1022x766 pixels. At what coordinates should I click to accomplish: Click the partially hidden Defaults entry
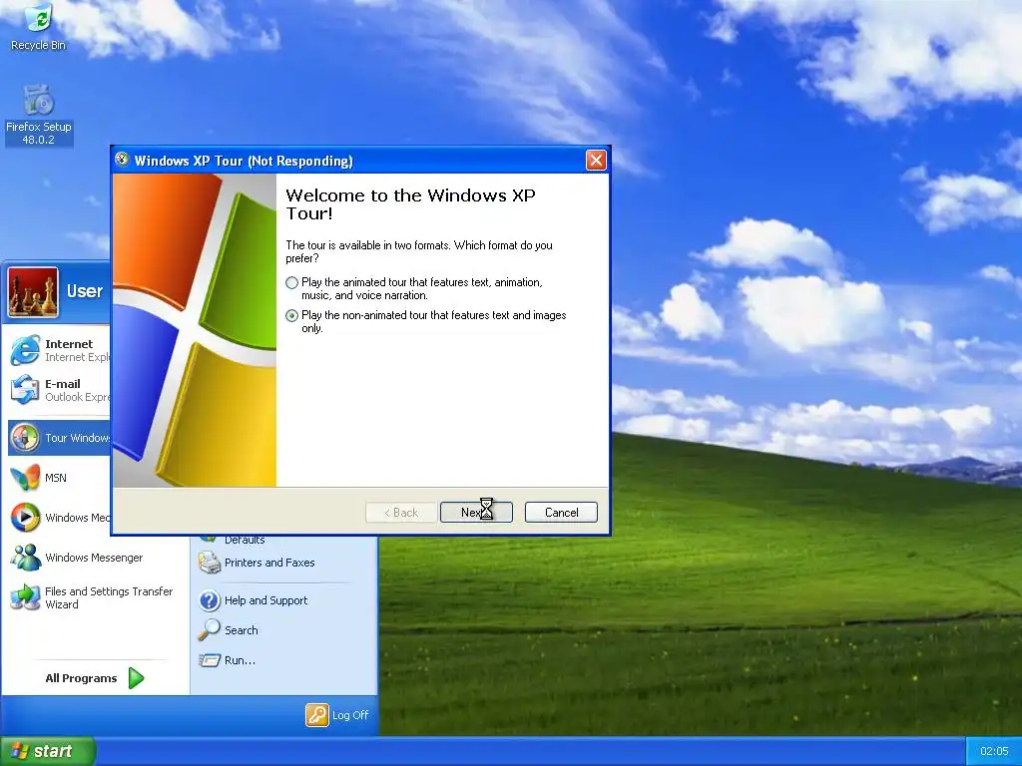pos(245,540)
